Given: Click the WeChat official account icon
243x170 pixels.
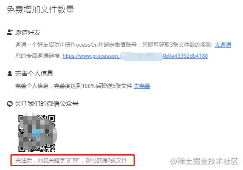Looking at the screenshot, I should coord(10,104).
